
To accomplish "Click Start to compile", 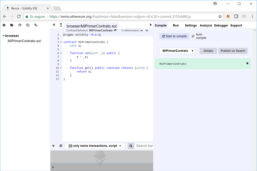I will click(174, 36).
